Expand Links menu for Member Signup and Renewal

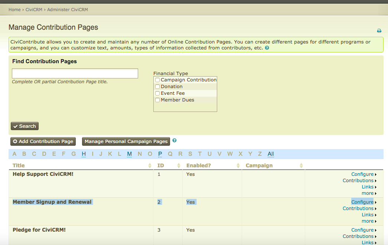pos(369,215)
